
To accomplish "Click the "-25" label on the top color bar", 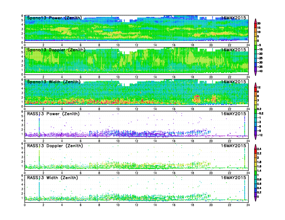I will (260, 58).
